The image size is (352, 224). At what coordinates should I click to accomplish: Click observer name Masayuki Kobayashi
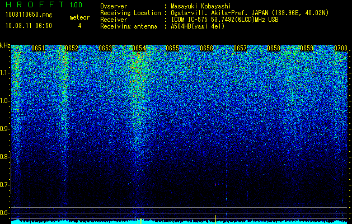tap(201, 6)
